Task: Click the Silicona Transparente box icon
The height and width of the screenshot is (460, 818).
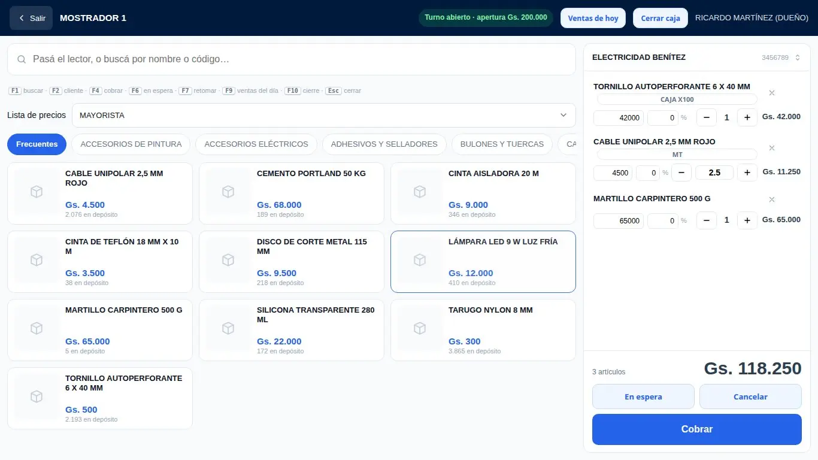Action: pyautogui.click(x=228, y=328)
